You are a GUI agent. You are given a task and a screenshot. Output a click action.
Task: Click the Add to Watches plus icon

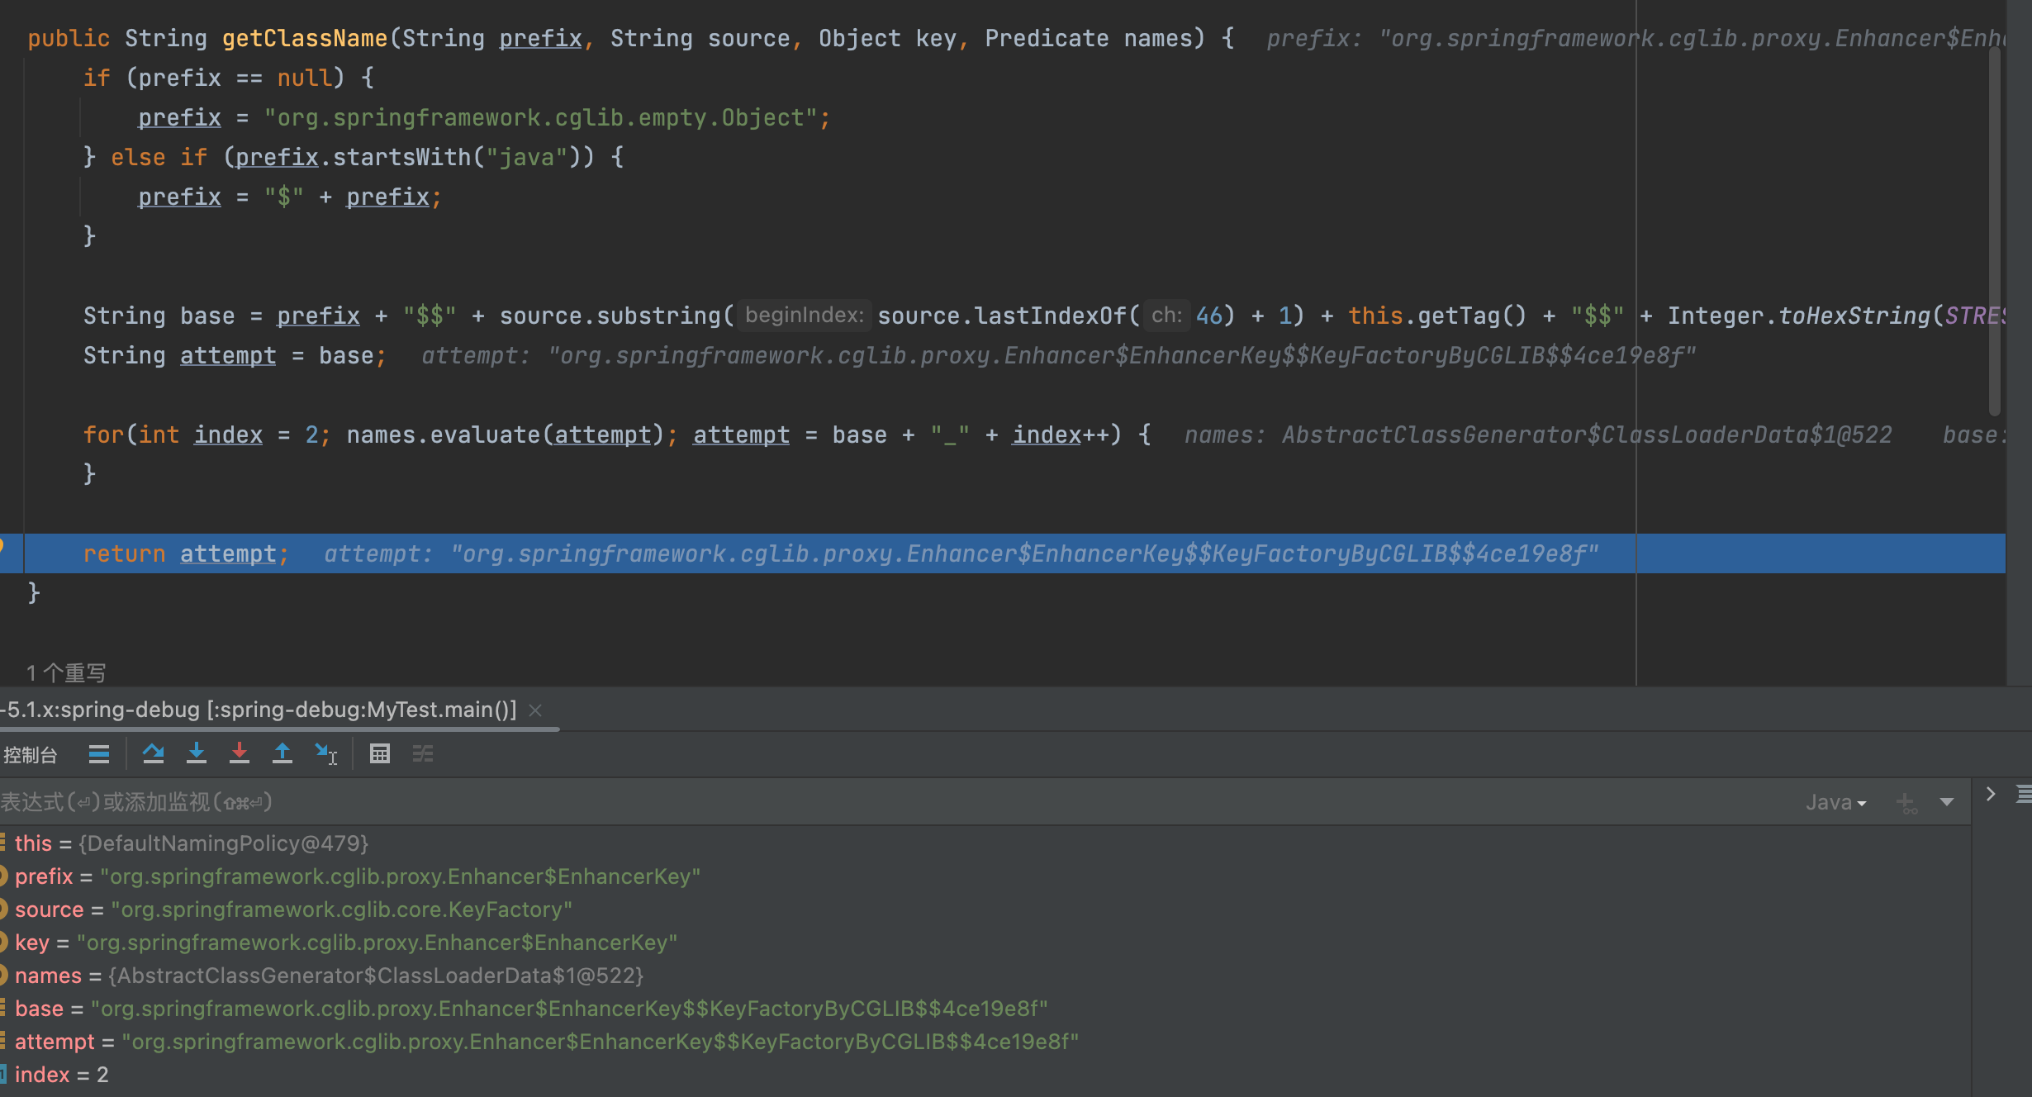[1906, 802]
